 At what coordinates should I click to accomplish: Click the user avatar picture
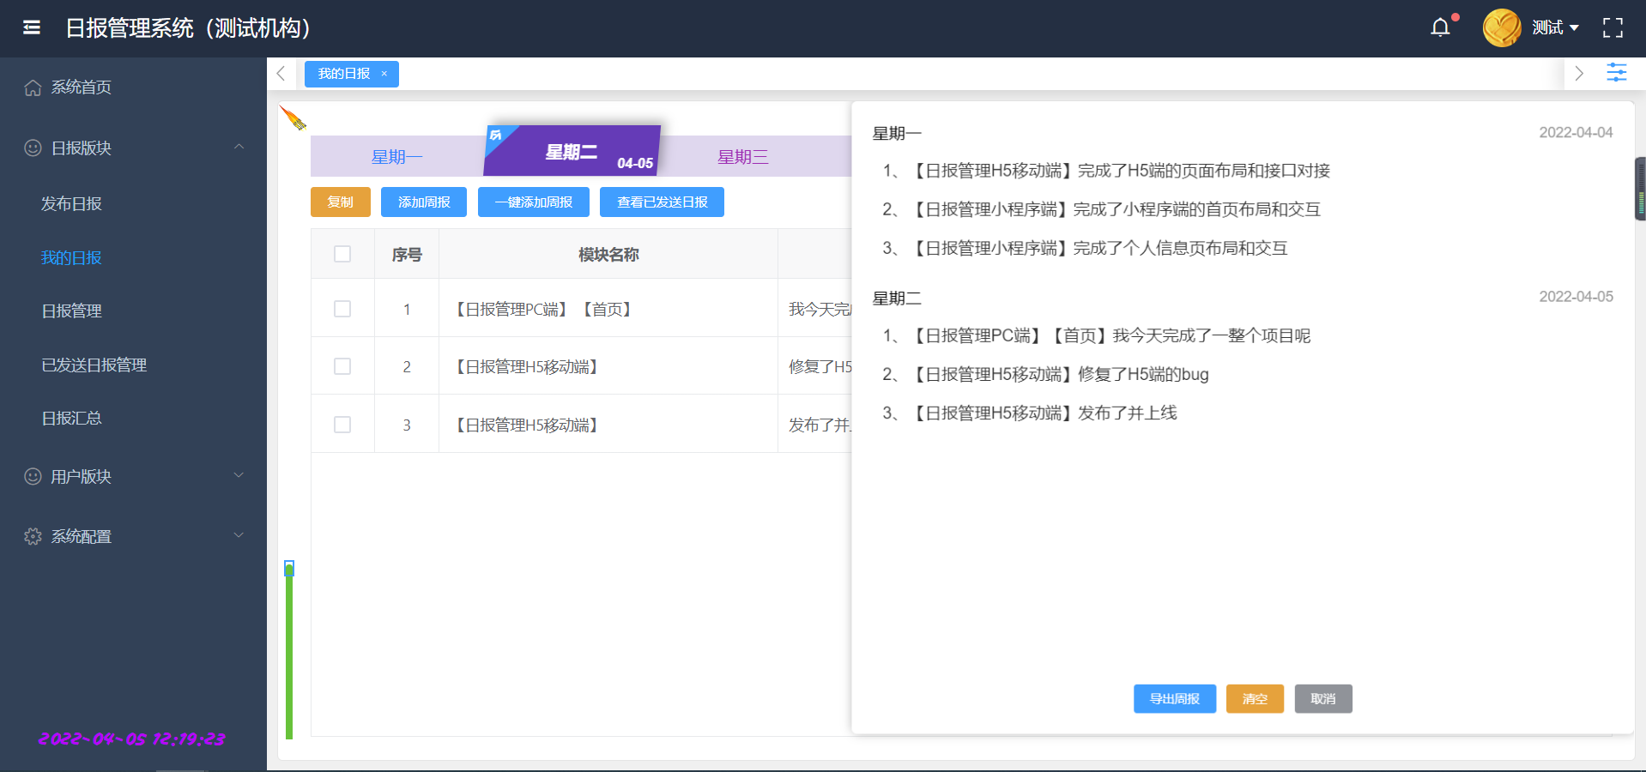(x=1501, y=27)
